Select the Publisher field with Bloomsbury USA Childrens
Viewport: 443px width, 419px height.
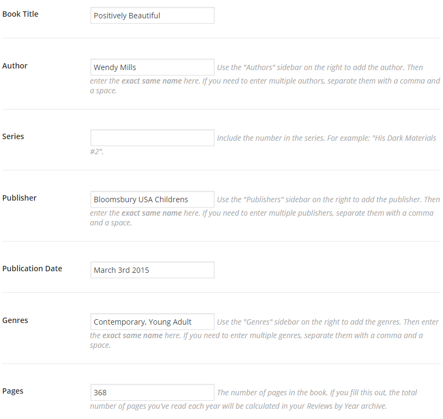(x=153, y=200)
